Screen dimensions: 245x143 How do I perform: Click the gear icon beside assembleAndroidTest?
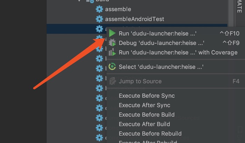tap(99, 19)
